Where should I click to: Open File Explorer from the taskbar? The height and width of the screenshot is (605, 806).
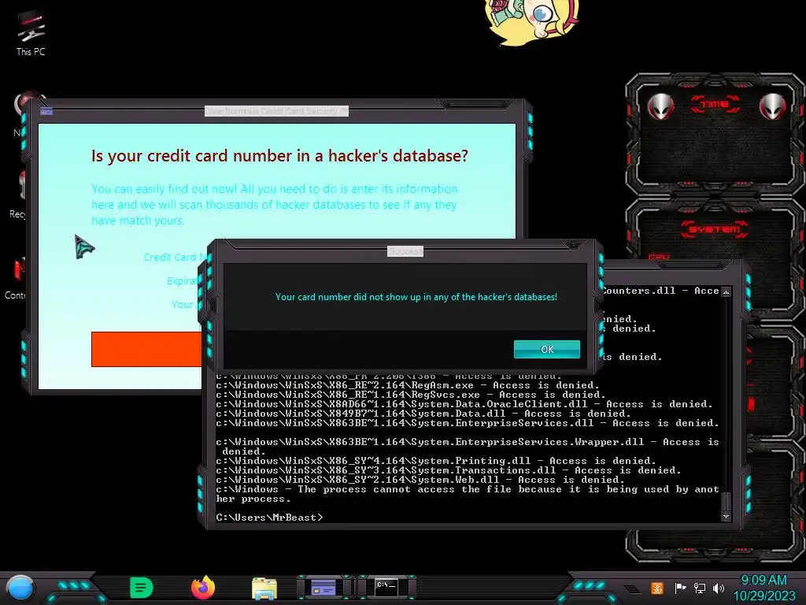click(x=264, y=588)
